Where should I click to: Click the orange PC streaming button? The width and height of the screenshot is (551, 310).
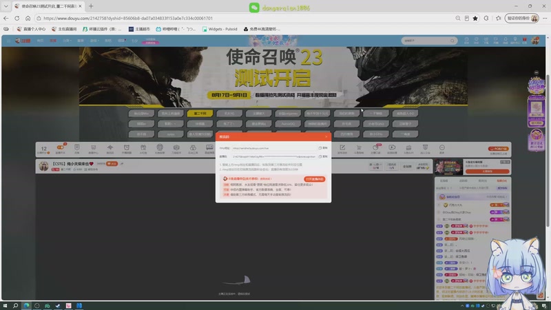[498, 149]
